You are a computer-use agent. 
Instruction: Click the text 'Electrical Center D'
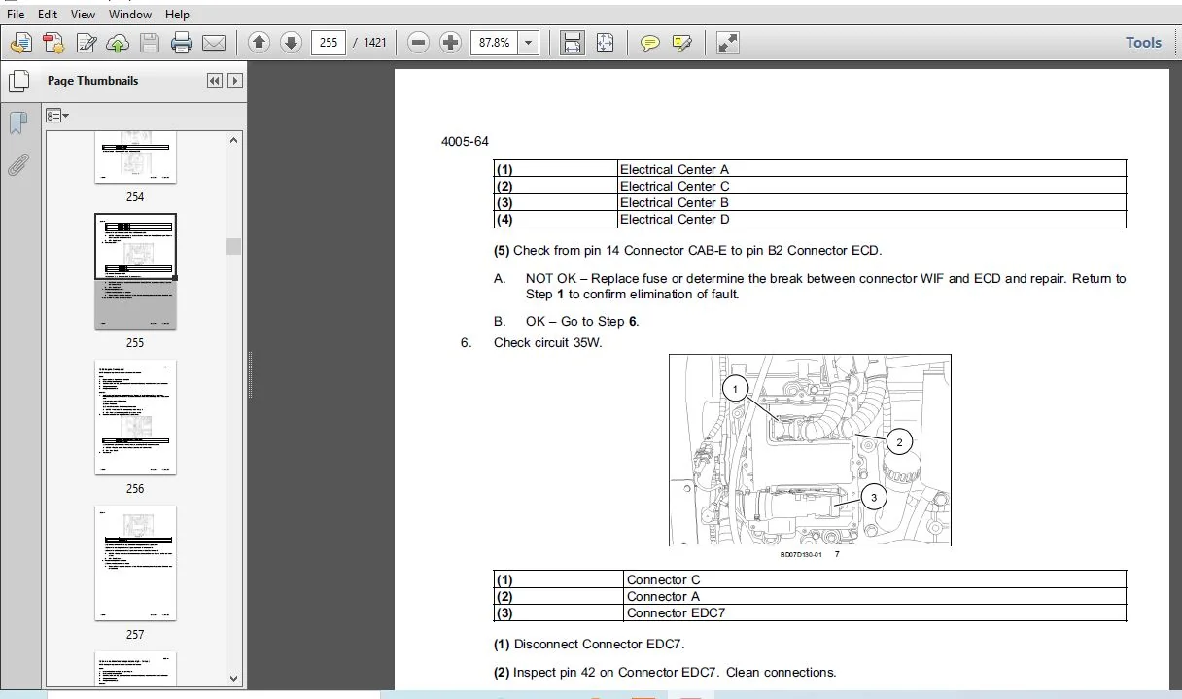coord(674,219)
